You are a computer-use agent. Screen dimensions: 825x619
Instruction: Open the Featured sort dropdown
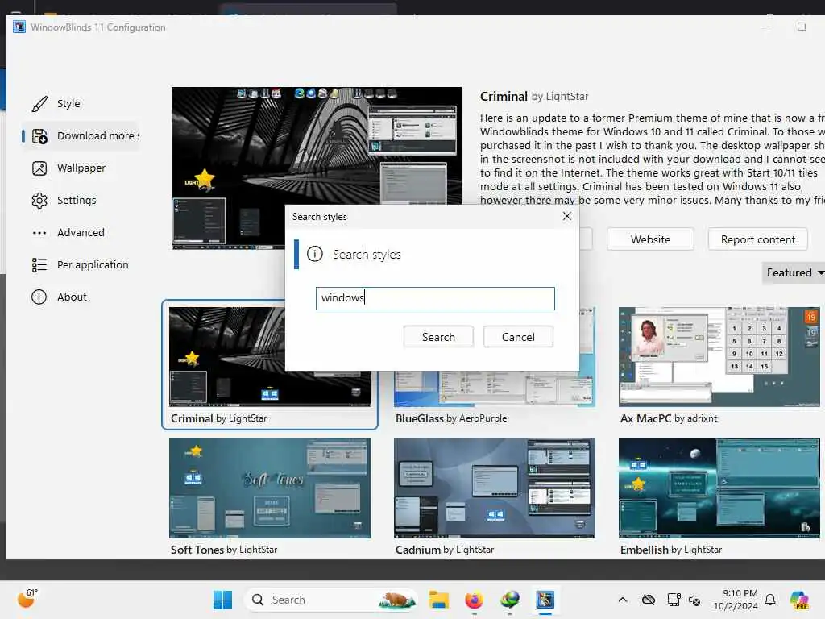794,272
